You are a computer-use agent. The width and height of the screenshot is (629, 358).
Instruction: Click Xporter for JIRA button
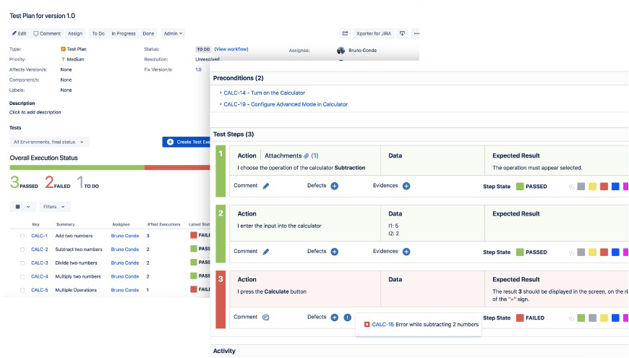[x=374, y=34]
